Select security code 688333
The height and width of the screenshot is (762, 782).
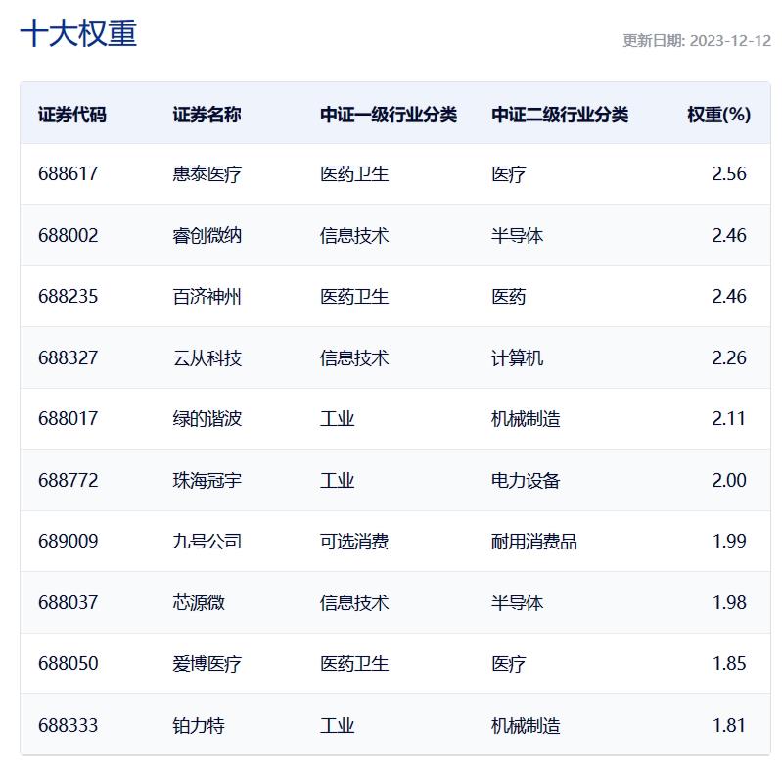click(x=69, y=725)
